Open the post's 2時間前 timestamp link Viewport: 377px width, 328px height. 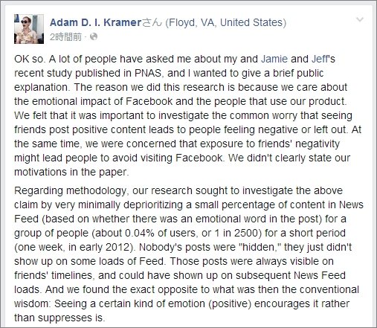click(65, 37)
